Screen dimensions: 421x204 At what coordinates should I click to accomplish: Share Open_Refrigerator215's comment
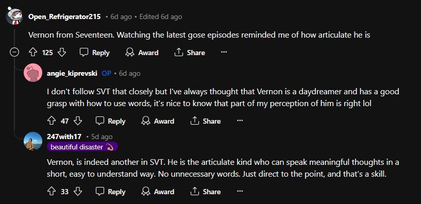pos(190,53)
